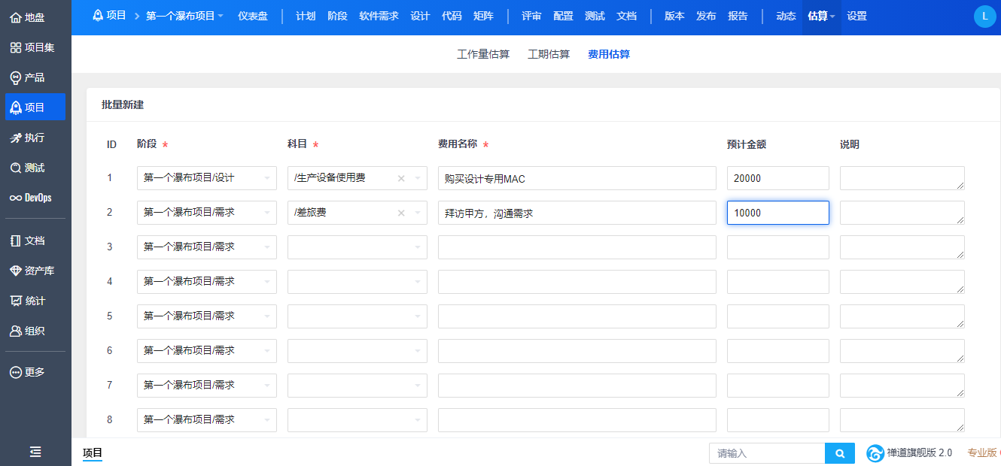Clear the /生产设备使用费 subject selection
Viewport: 1001px width, 466px height.
tap(401, 178)
